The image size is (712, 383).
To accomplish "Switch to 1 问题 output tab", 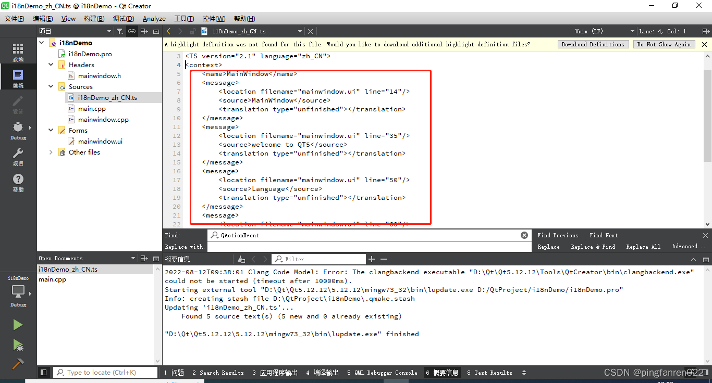I will click(x=174, y=373).
